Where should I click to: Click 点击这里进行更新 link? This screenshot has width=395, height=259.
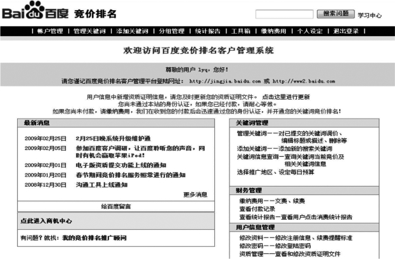[286, 97]
